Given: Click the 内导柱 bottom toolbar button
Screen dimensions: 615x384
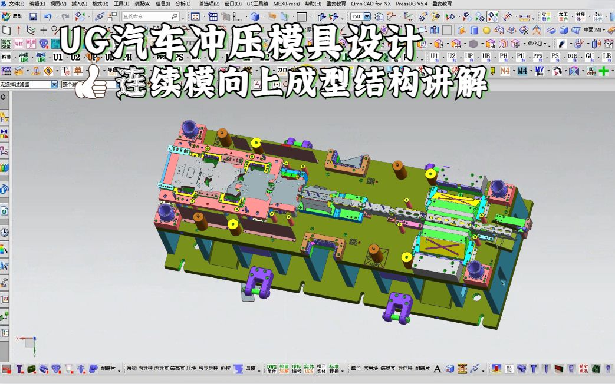Looking at the screenshot, I should (146, 368).
